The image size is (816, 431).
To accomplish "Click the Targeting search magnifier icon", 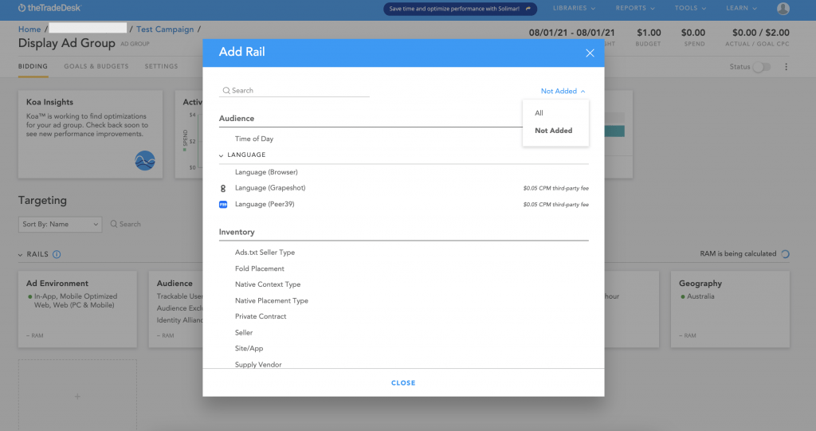I will pyautogui.click(x=113, y=224).
